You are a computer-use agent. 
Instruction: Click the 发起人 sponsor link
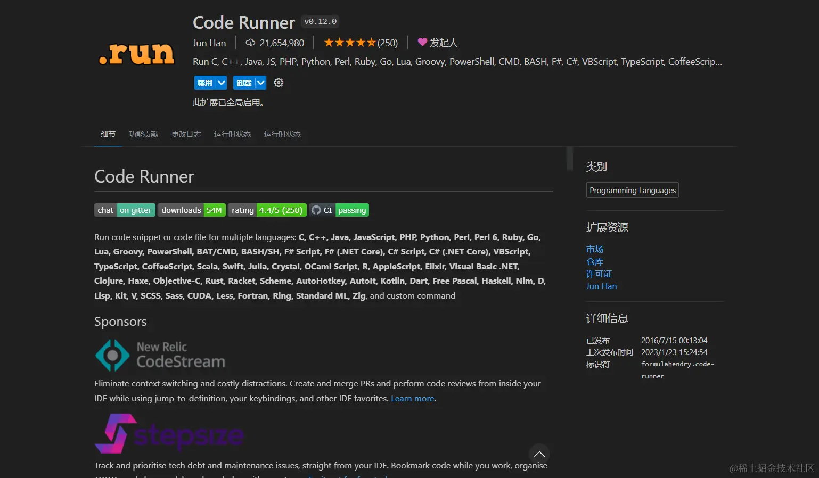[x=444, y=43]
